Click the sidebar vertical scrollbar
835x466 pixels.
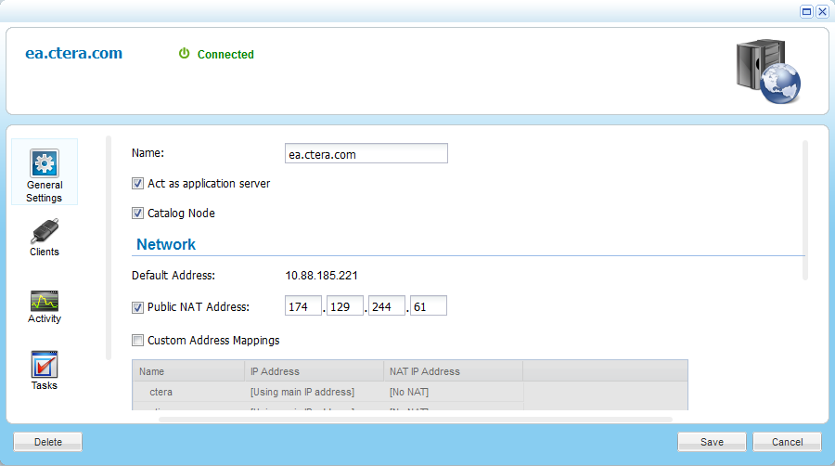(x=109, y=248)
